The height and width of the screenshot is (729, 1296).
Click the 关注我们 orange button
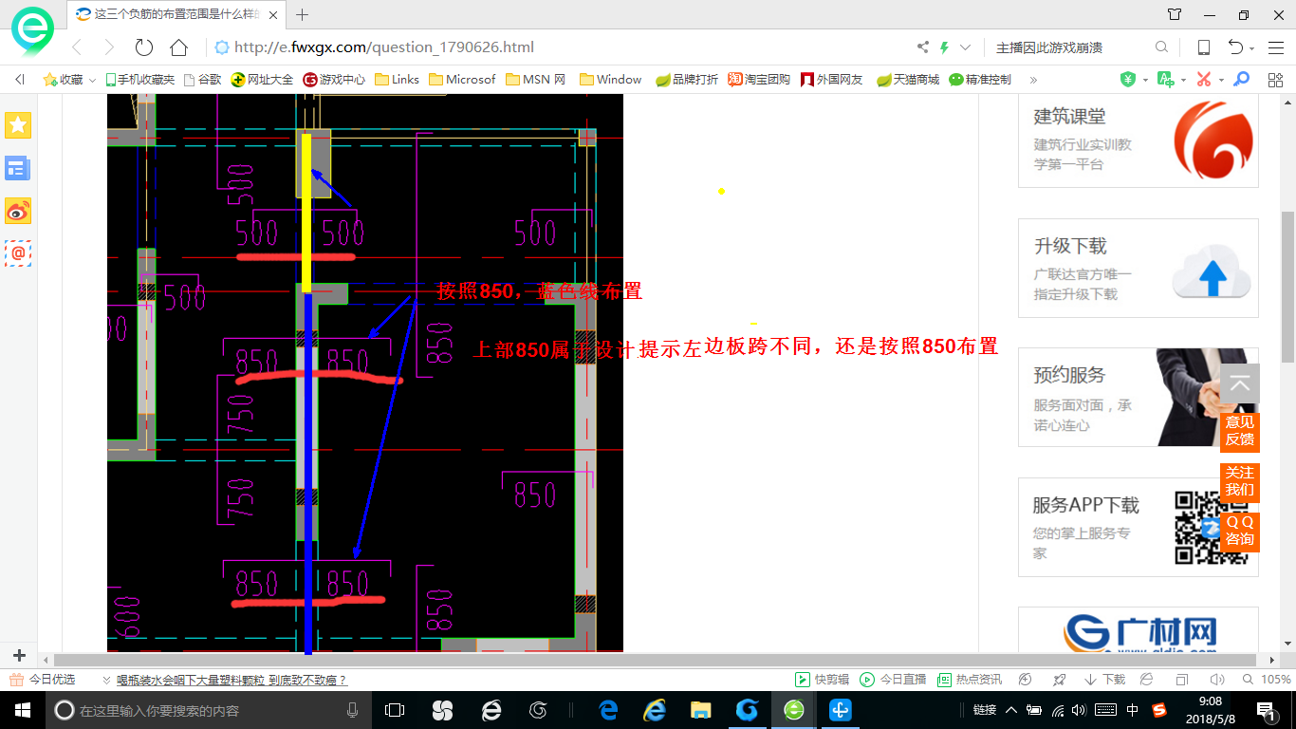1240,481
